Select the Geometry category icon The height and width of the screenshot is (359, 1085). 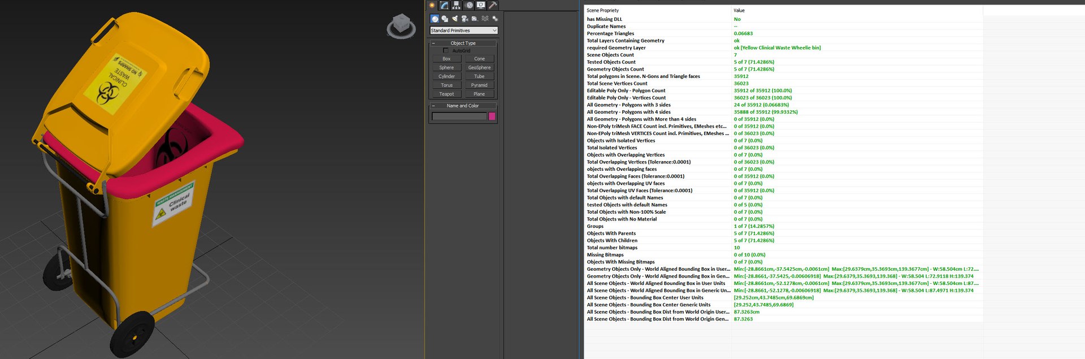[435, 19]
